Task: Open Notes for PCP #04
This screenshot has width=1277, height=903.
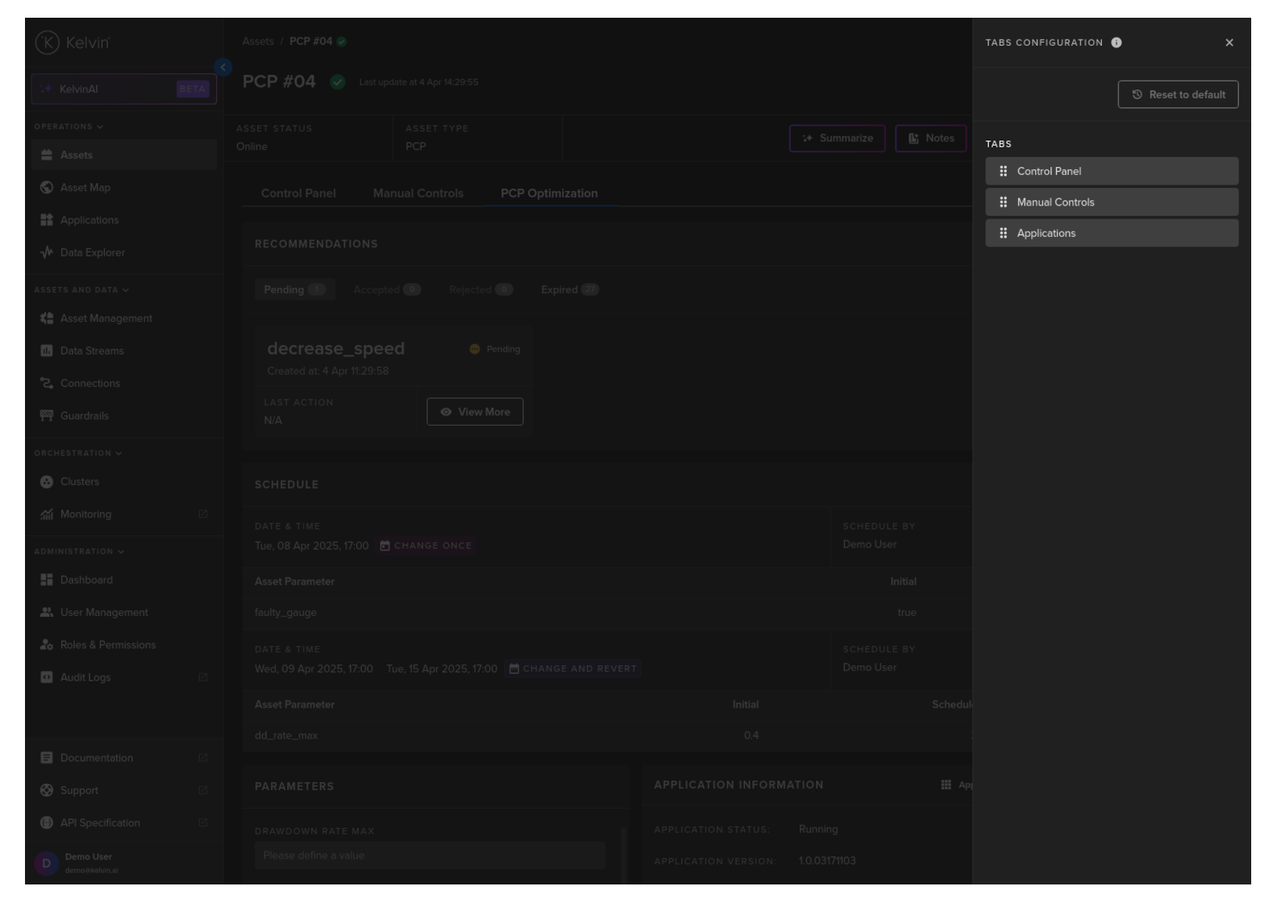Action: click(930, 138)
